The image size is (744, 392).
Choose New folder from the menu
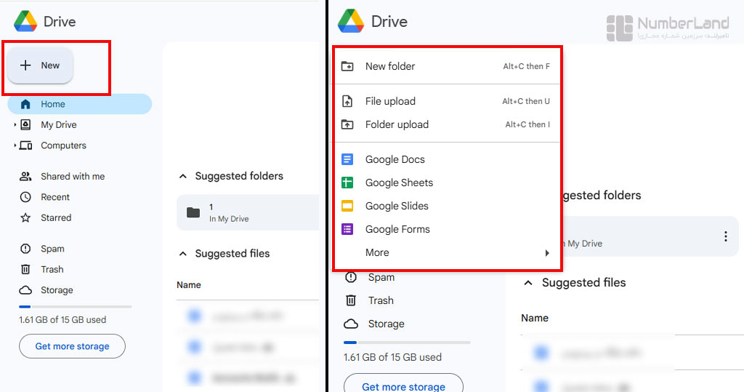(447, 66)
